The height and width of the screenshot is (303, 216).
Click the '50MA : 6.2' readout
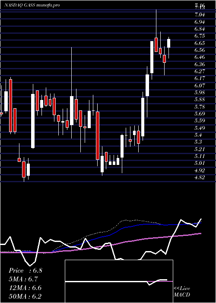[25, 297]
